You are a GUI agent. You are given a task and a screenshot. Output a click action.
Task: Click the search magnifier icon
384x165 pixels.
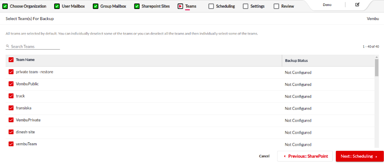[8, 46]
